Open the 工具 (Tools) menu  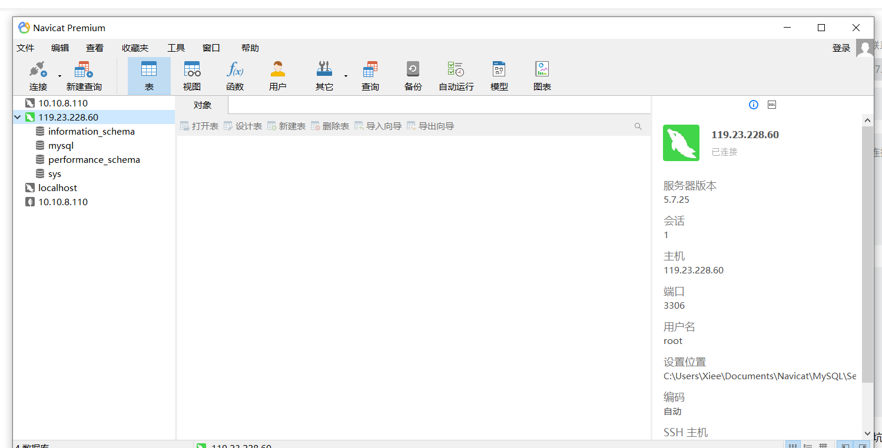tap(175, 48)
